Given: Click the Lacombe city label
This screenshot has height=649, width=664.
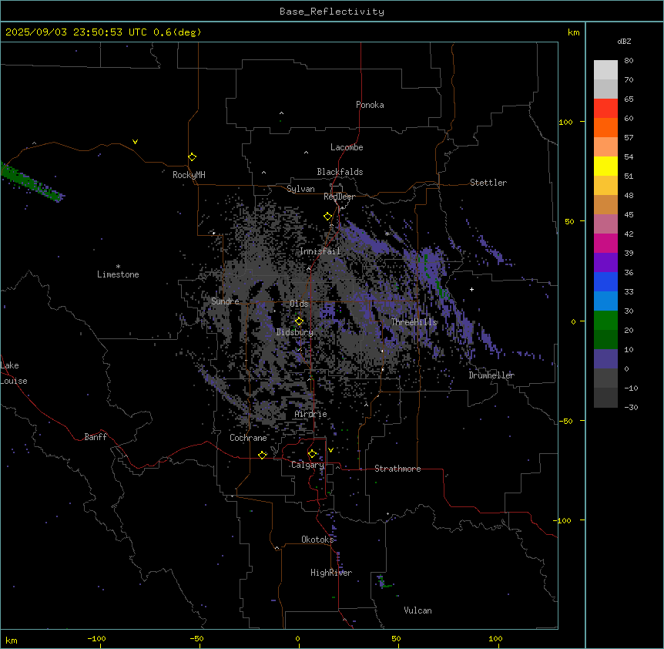Looking at the screenshot, I should [347, 147].
